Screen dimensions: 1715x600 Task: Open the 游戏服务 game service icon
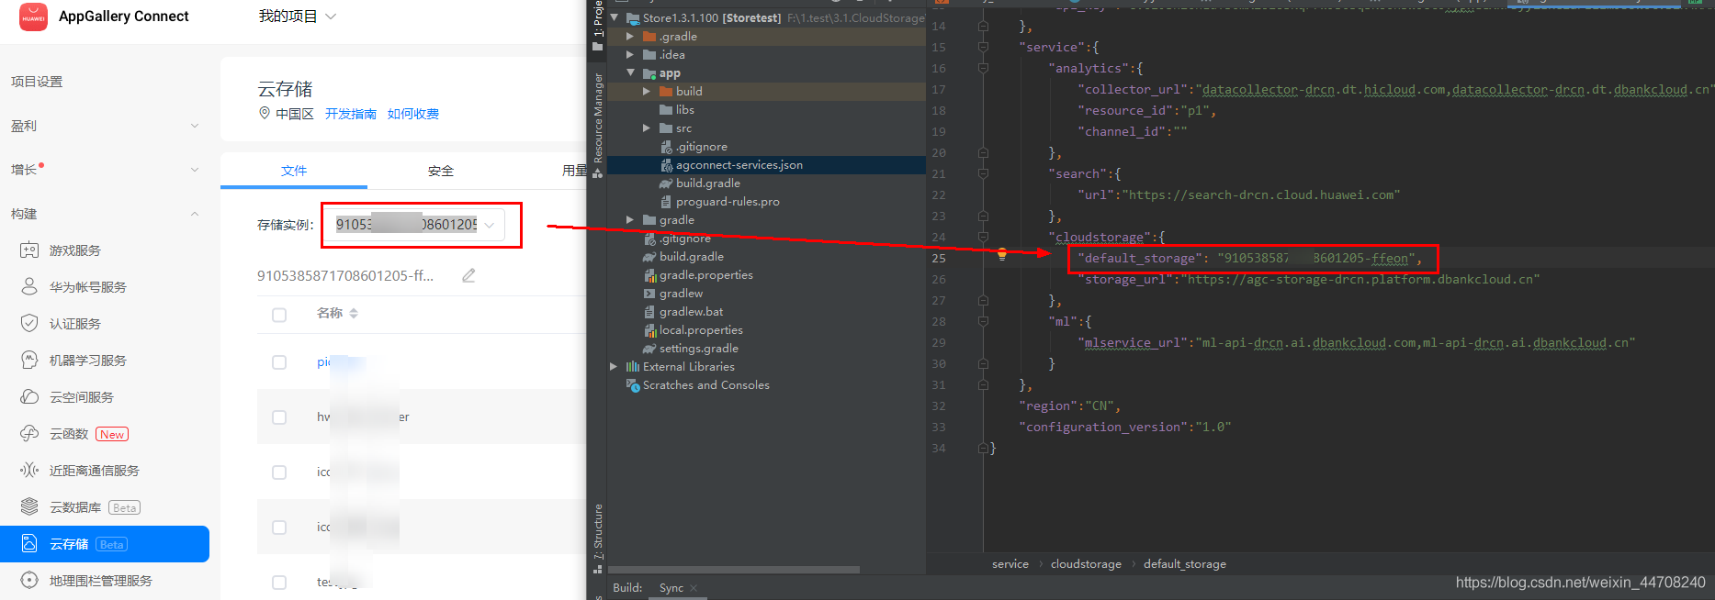(29, 250)
